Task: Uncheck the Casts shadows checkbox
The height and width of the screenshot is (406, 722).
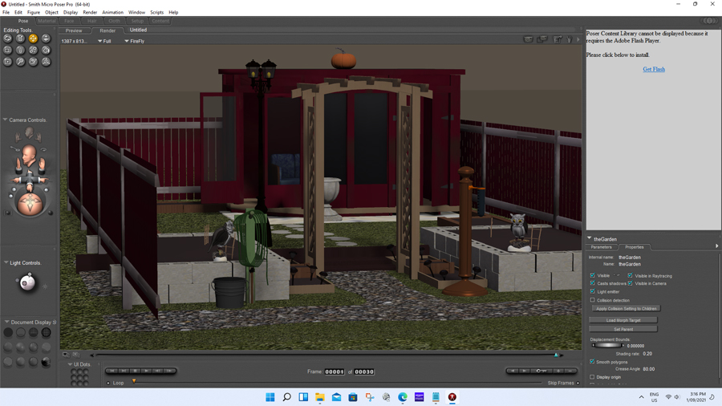Action: (593, 283)
